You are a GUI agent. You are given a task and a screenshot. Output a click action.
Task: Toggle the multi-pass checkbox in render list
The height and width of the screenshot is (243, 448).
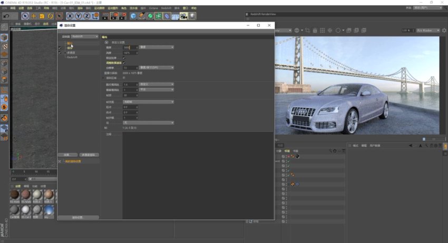pyautogui.click(x=60, y=53)
